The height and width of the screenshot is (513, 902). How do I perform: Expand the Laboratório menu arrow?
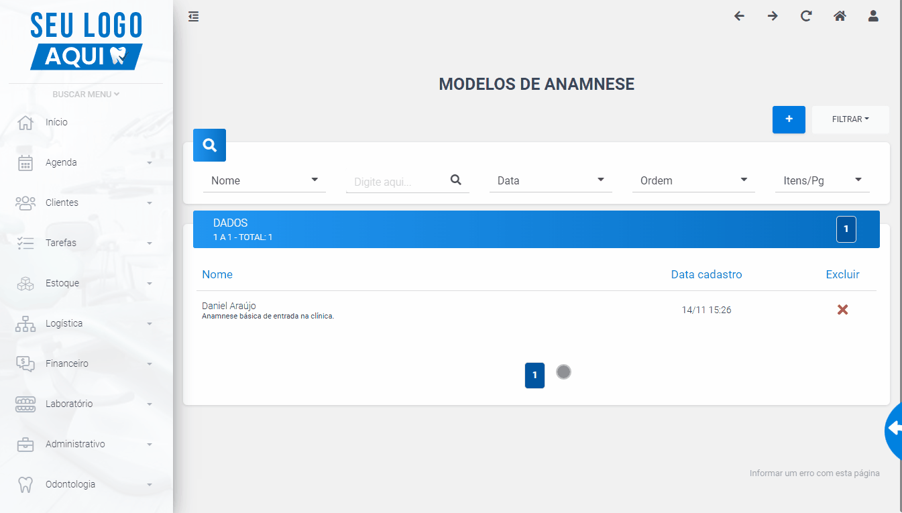click(x=150, y=404)
